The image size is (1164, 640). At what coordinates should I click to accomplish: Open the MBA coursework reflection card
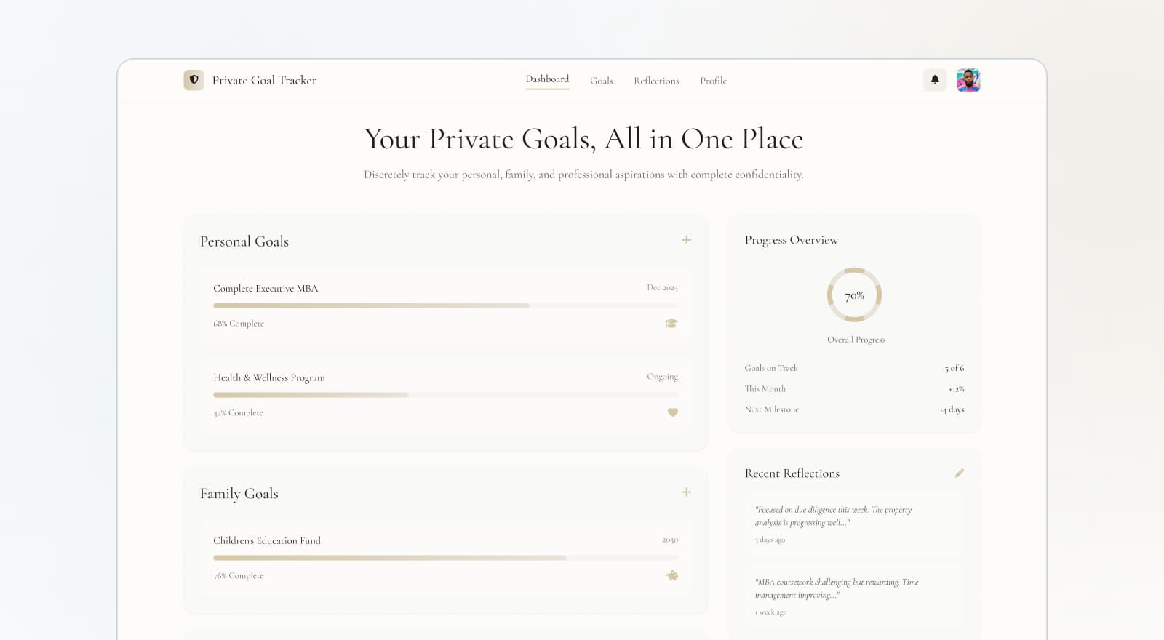pos(854,596)
